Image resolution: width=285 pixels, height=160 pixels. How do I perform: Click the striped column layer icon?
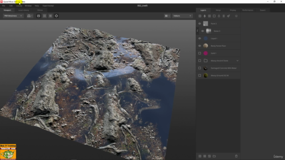point(224,16)
